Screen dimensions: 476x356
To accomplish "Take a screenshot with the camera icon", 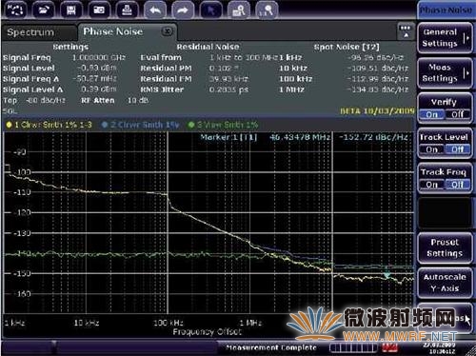I will tap(98, 10).
